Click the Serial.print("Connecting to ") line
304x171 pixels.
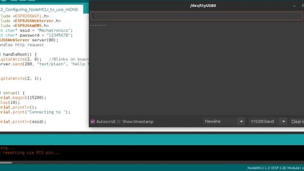click(35, 112)
